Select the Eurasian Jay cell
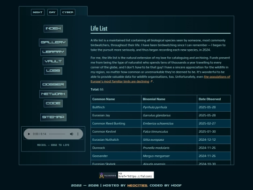 tap(116, 115)
